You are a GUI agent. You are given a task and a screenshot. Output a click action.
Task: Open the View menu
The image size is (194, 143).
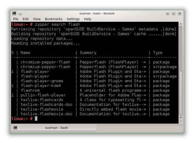37,19
